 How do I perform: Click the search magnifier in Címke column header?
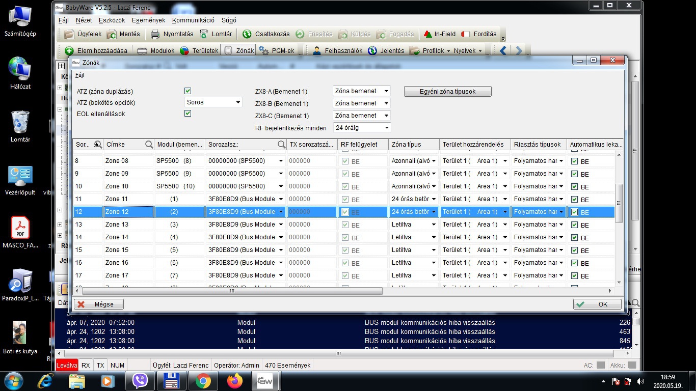tap(149, 145)
